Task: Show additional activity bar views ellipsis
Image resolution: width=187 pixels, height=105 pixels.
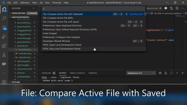Action: [x=4, y=73]
